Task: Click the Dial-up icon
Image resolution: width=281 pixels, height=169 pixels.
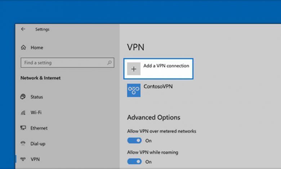Action: pos(23,143)
